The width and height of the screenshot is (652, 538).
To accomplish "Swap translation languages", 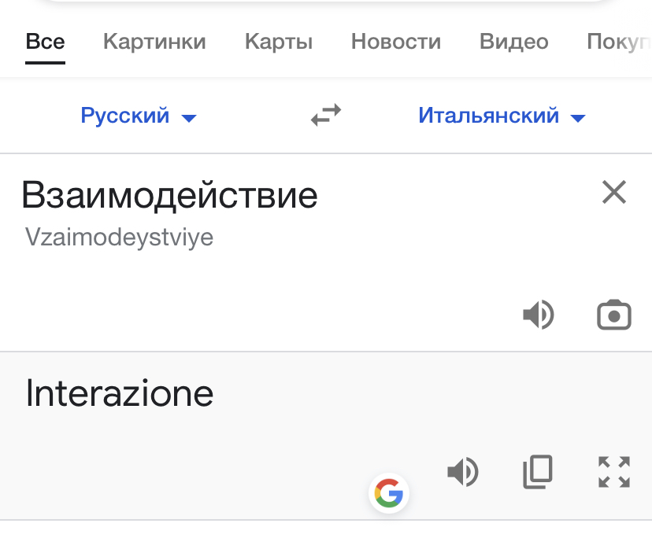I will click(324, 115).
